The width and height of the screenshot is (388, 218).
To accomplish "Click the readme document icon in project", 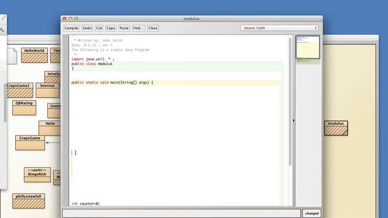I will click(12, 56).
